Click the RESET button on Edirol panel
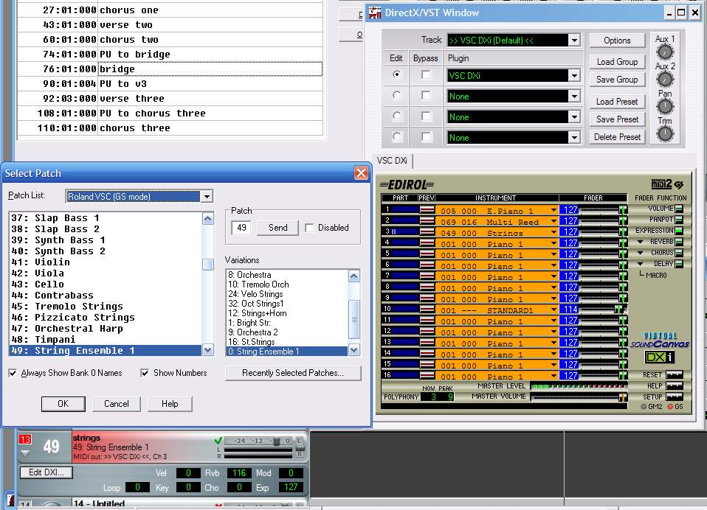 [674, 374]
